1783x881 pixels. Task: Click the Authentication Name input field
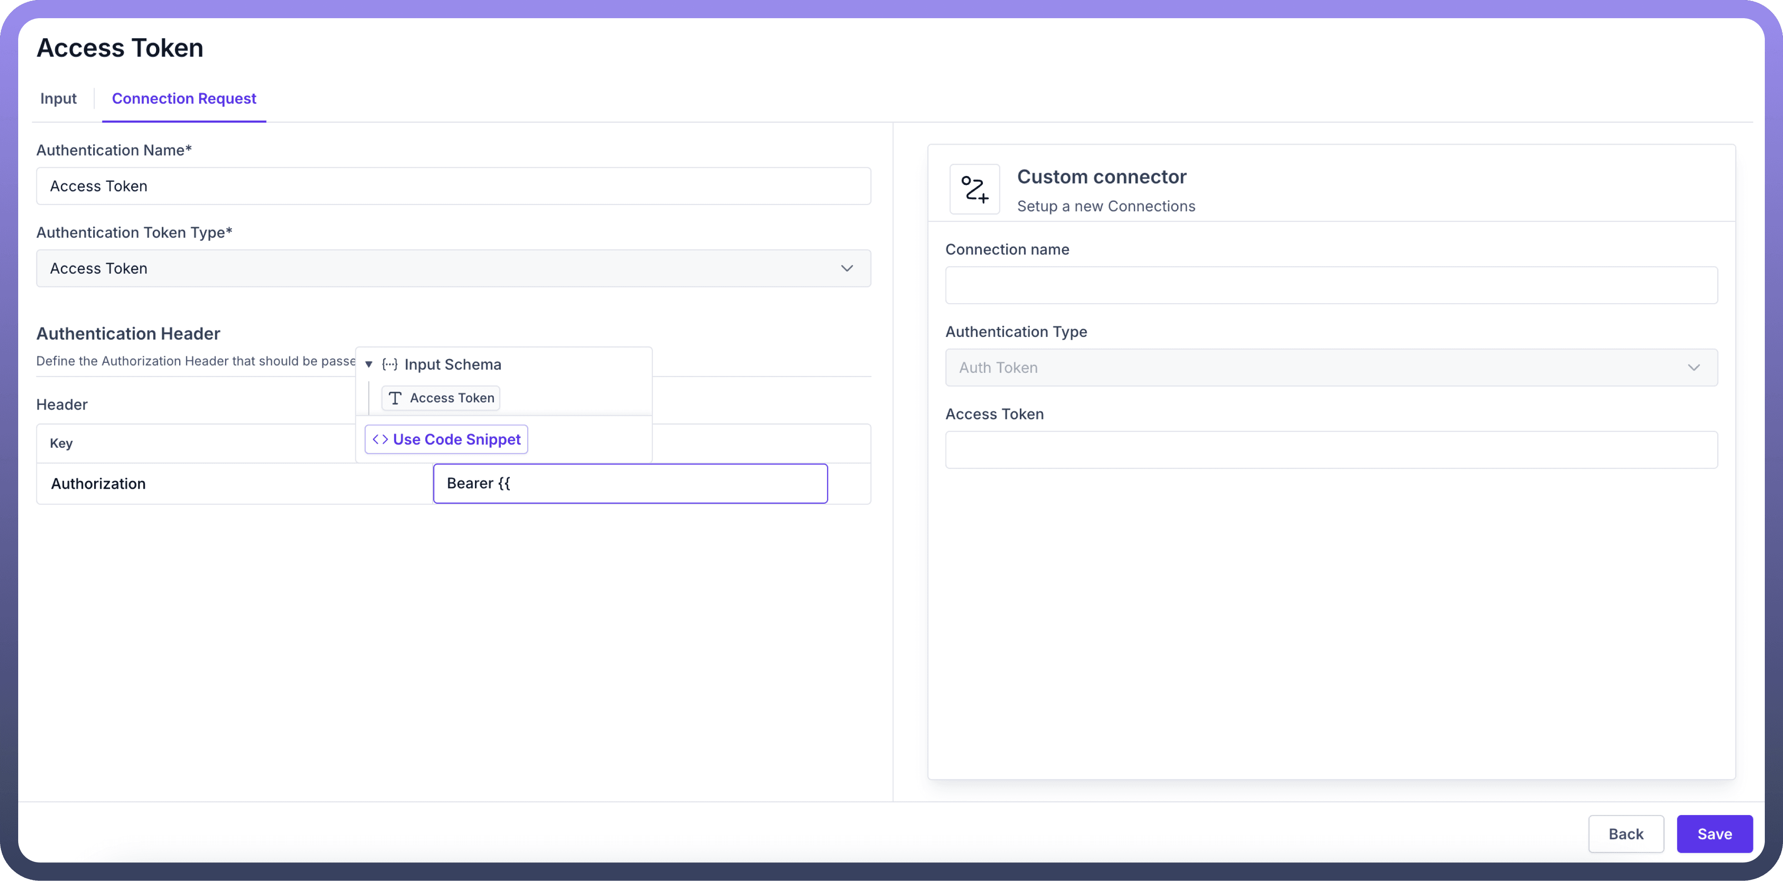[453, 186]
